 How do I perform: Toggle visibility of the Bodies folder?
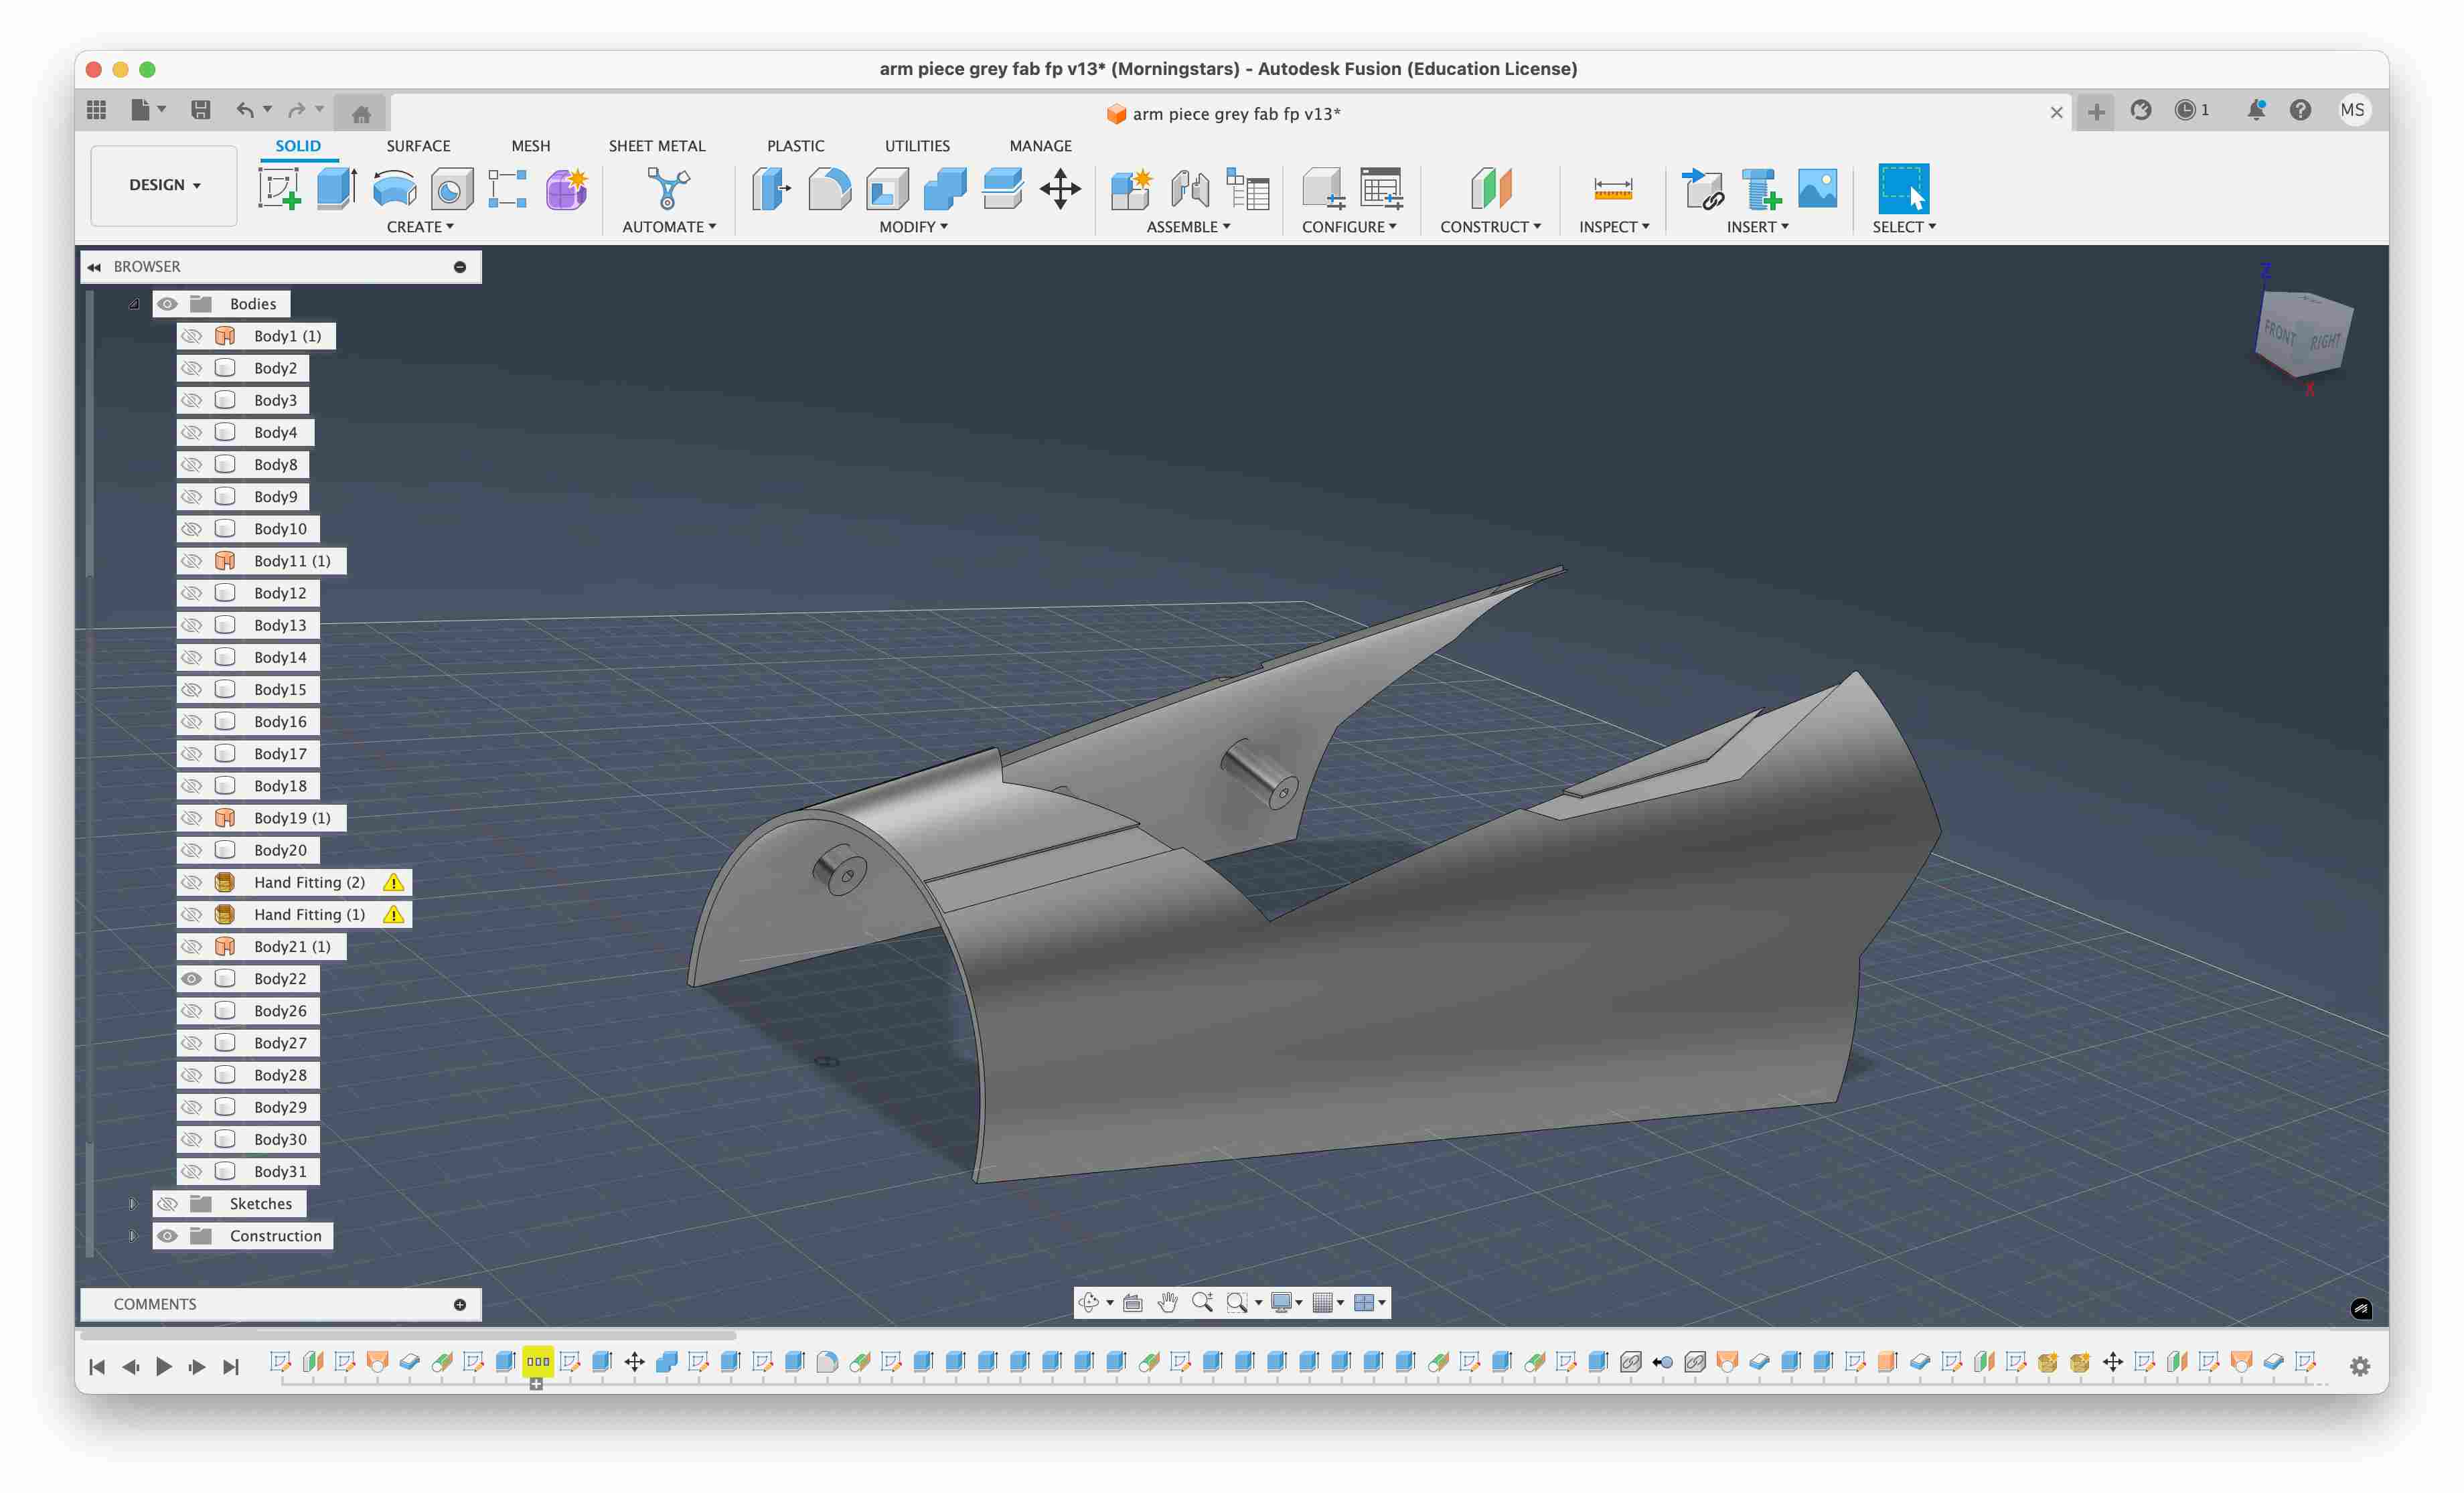pyautogui.click(x=167, y=304)
